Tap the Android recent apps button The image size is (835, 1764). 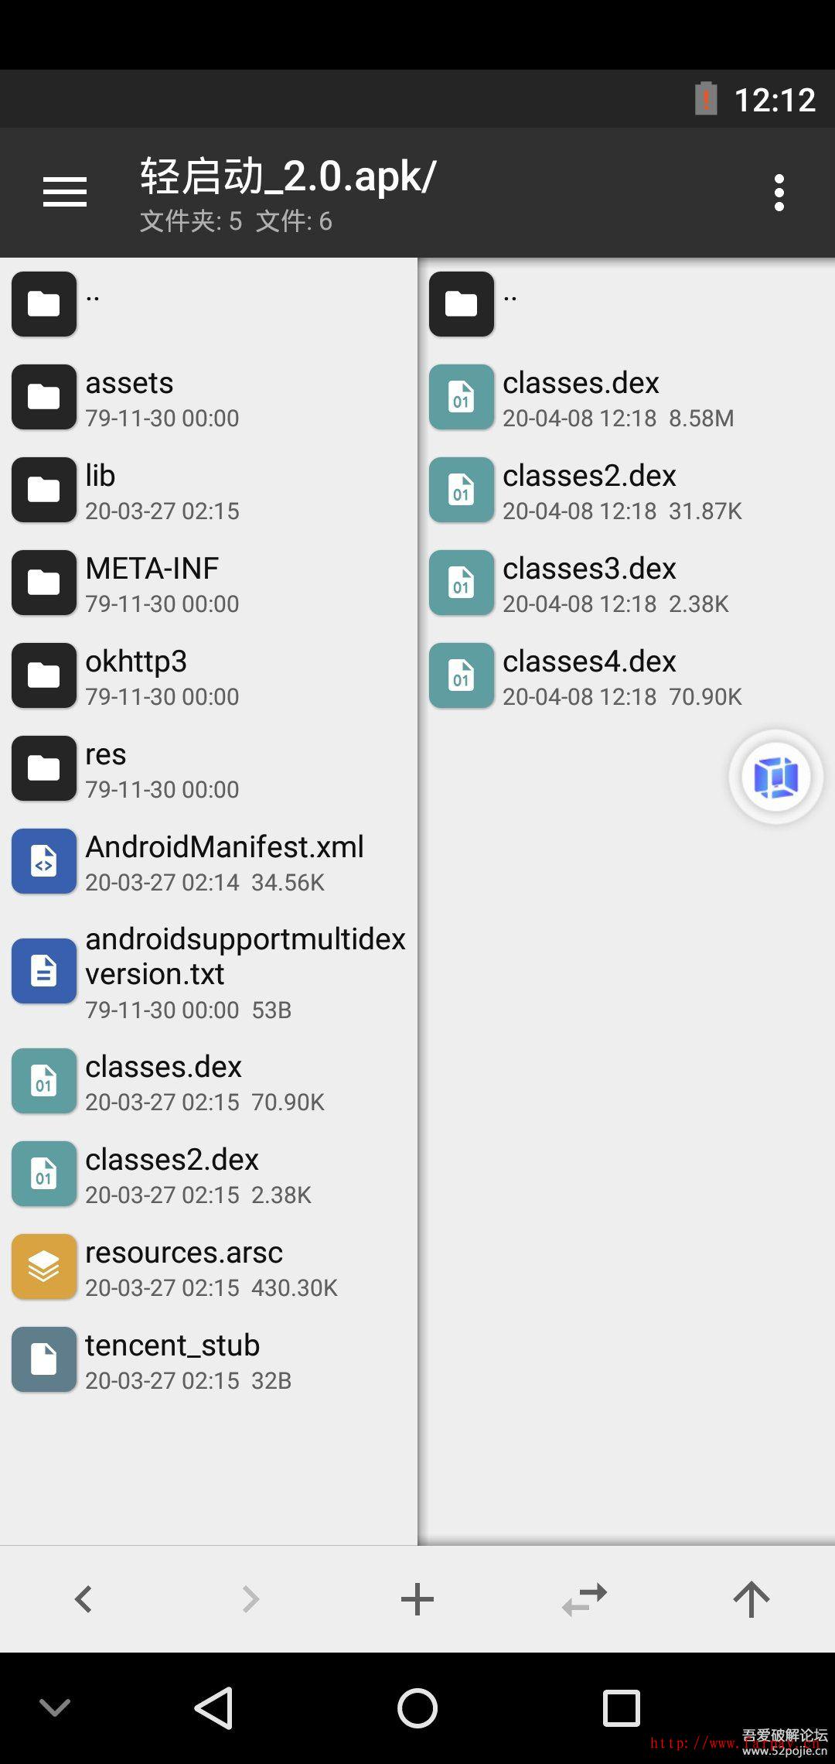click(621, 1708)
